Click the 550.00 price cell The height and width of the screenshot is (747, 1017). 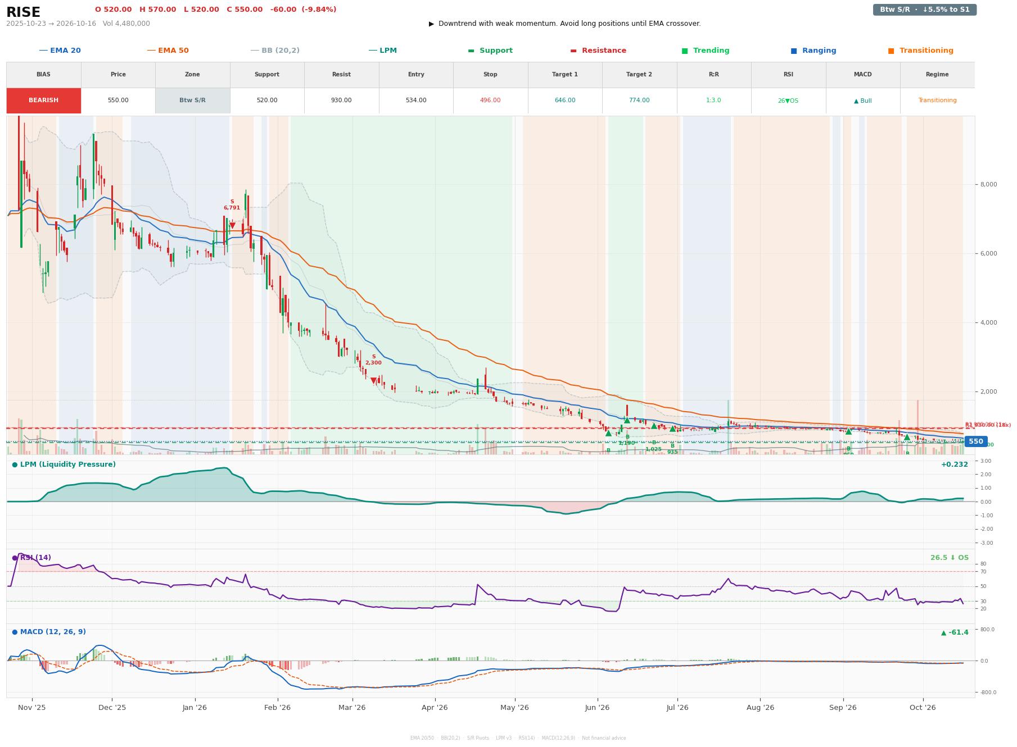pyautogui.click(x=118, y=101)
